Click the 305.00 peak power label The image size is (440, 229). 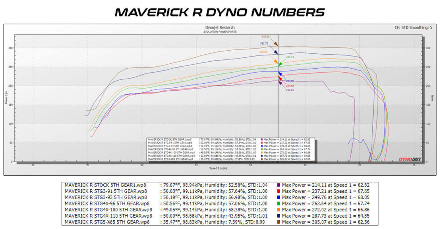pos(265,37)
